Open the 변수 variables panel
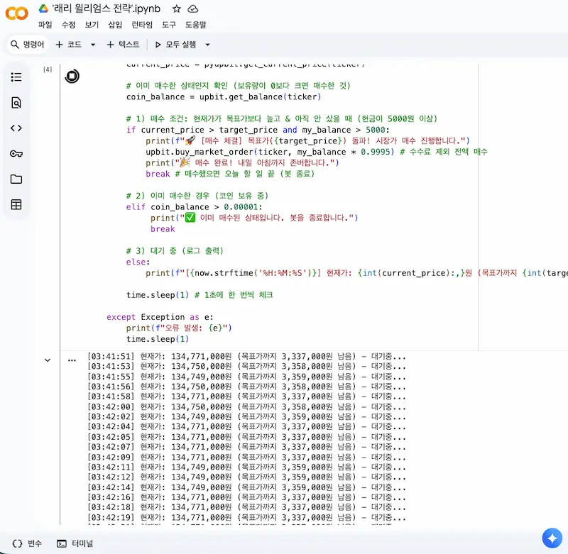Image resolution: width=568 pixels, height=554 pixels. (x=28, y=543)
